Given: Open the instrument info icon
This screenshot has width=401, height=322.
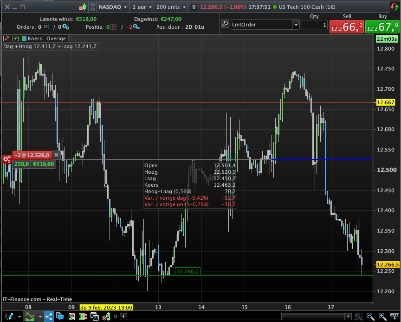Looking at the screenshot, I should [x=194, y=7].
